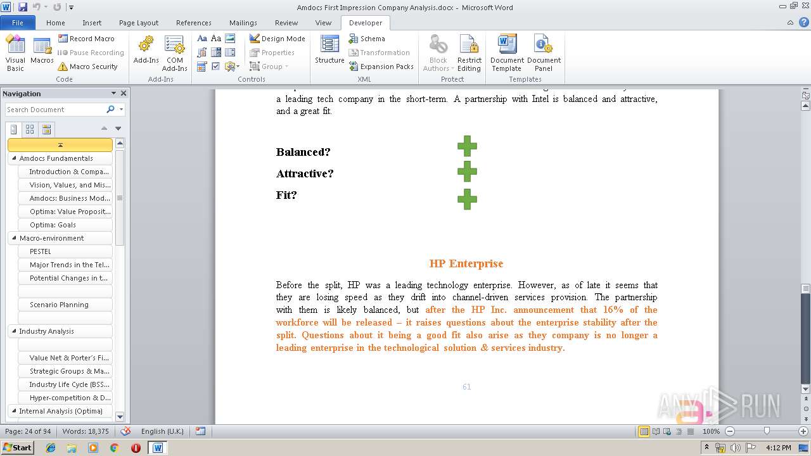This screenshot has width=811, height=456.
Task: Click Restrict Editing
Action: pos(469,53)
